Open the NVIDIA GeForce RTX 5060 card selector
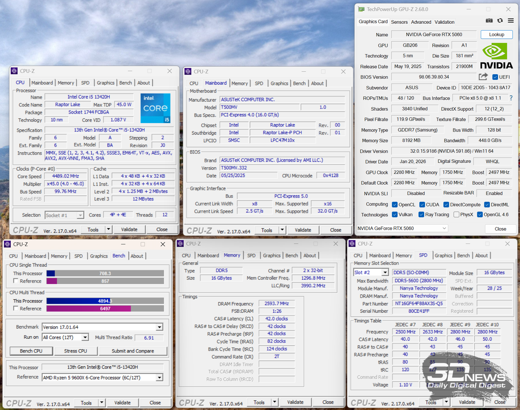The width and height of the screenshot is (520, 410). point(402,228)
